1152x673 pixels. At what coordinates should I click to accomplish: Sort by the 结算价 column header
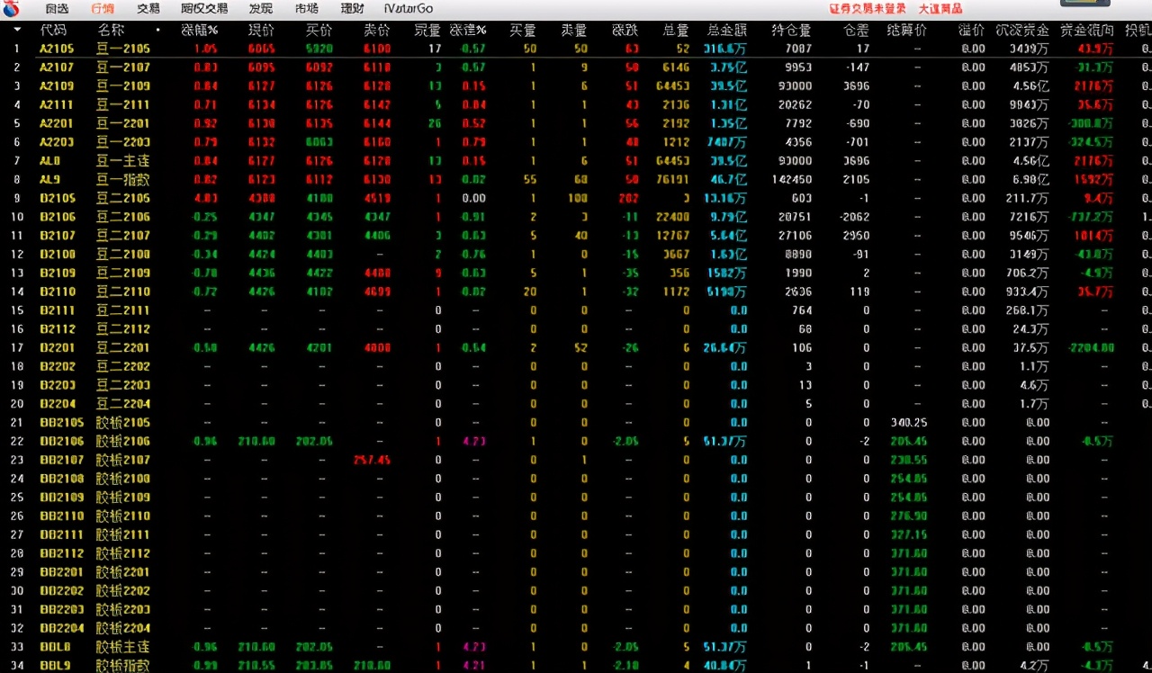[906, 30]
